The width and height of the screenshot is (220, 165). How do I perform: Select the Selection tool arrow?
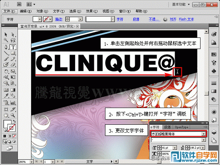pos(6,34)
